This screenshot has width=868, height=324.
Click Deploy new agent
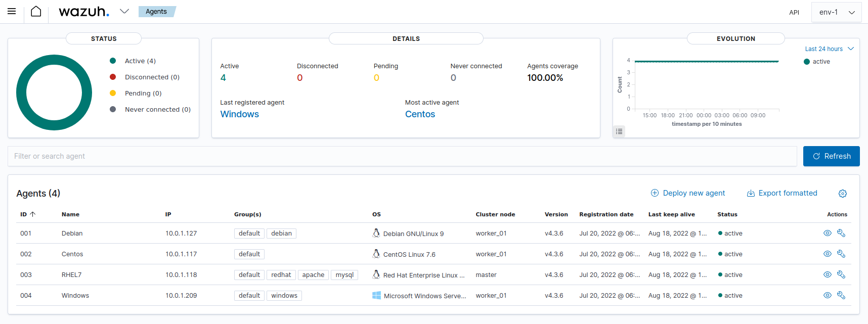pyautogui.click(x=687, y=193)
